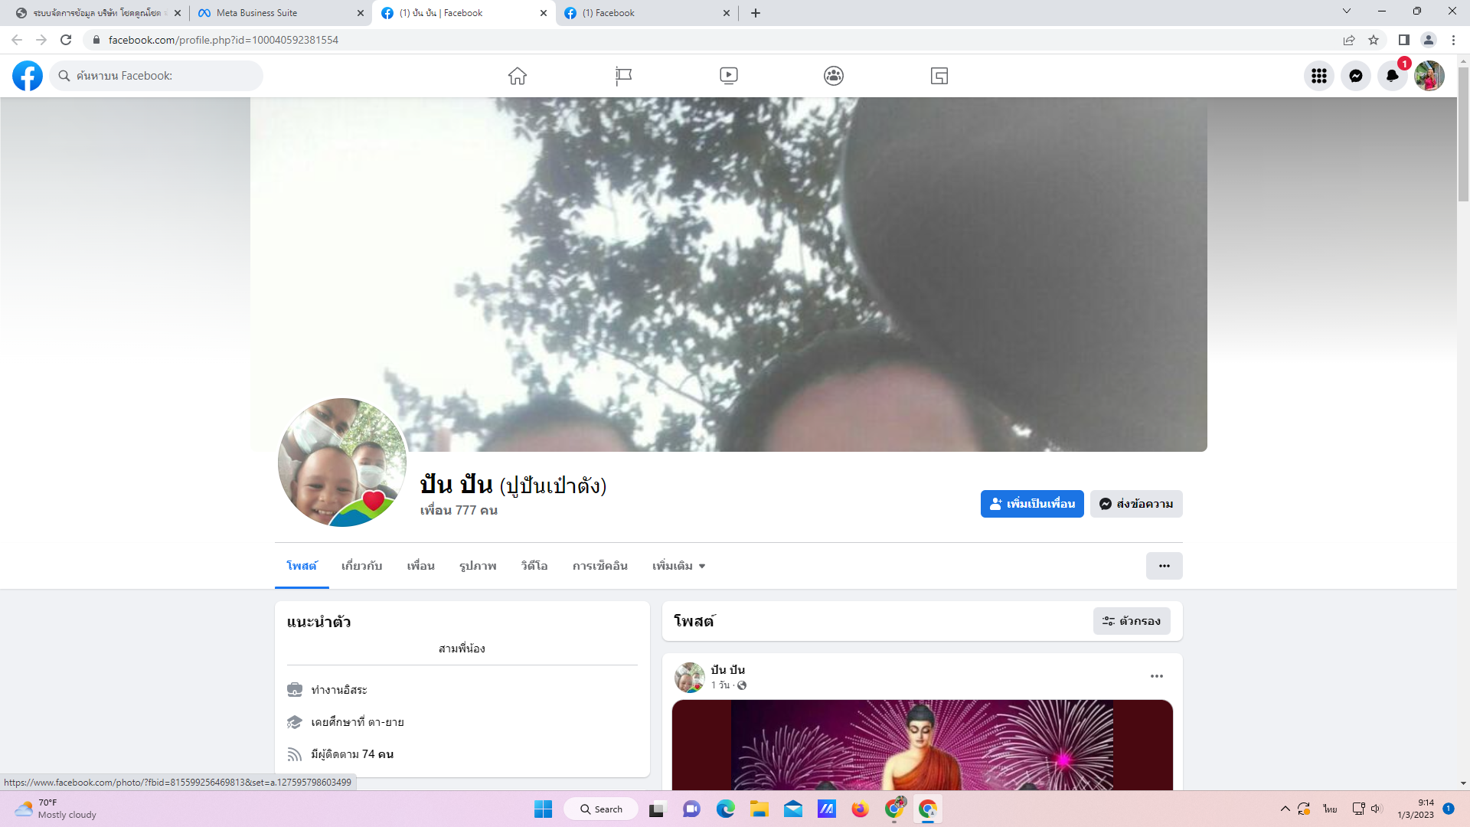Switch to the เพื่อน tab

coord(420,566)
